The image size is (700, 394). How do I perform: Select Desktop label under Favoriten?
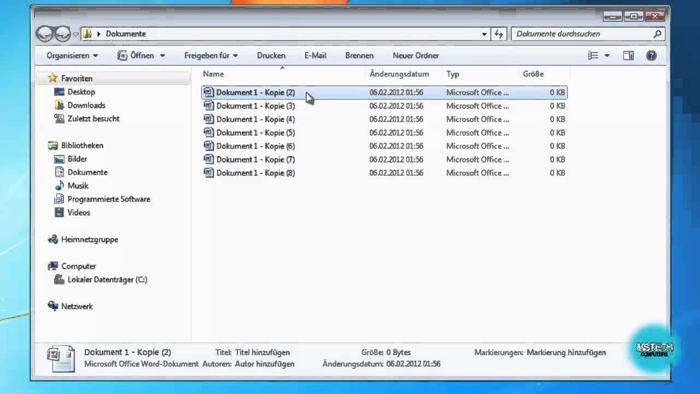pos(81,92)
